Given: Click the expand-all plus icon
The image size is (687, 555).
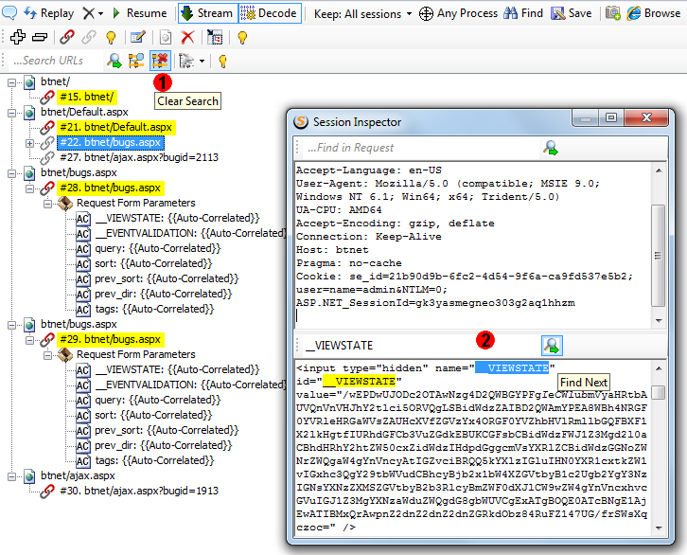Looking at the screenshot, I should (18, 37).
